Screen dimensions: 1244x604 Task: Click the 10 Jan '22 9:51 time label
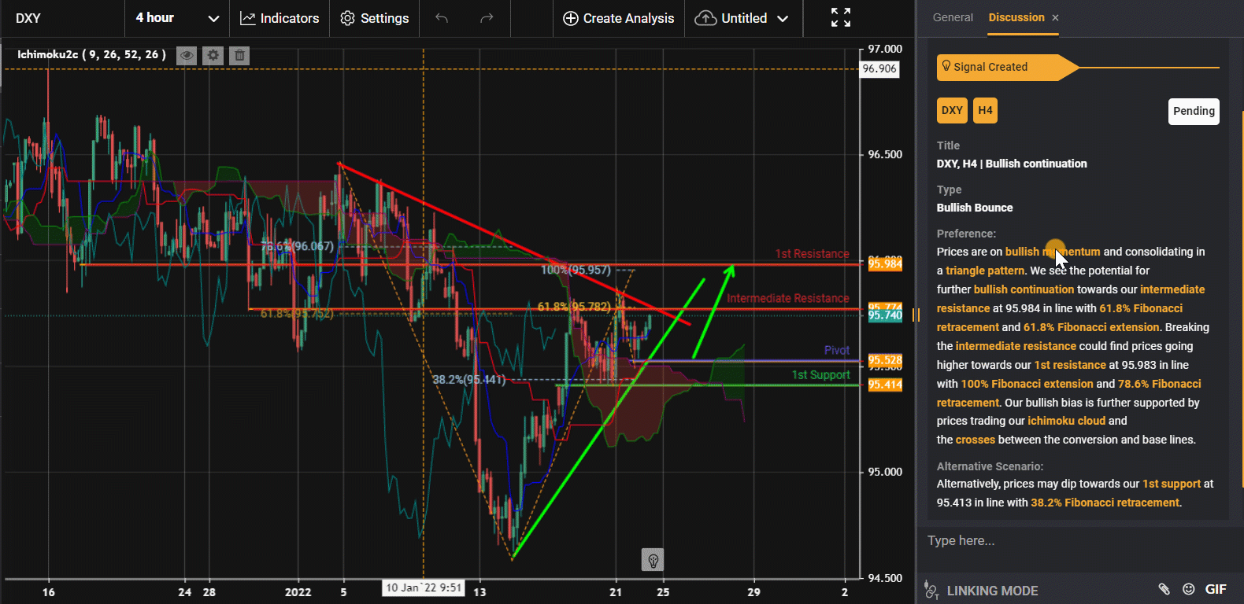click(x=424, y=587)
